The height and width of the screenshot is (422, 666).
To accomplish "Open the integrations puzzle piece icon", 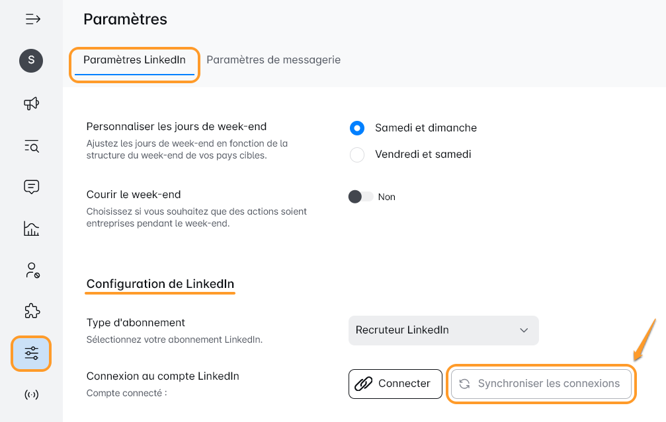I will 31,311.
